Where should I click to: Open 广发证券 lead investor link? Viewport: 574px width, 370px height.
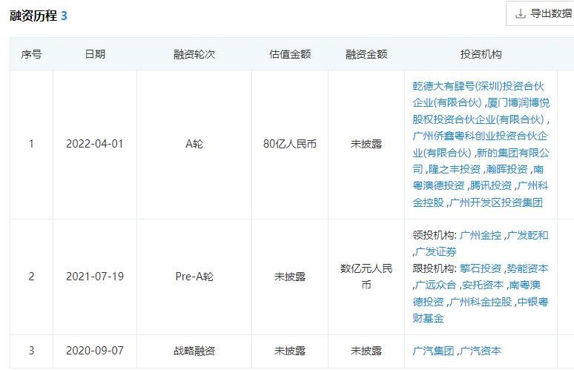click(x=436, y=252)
